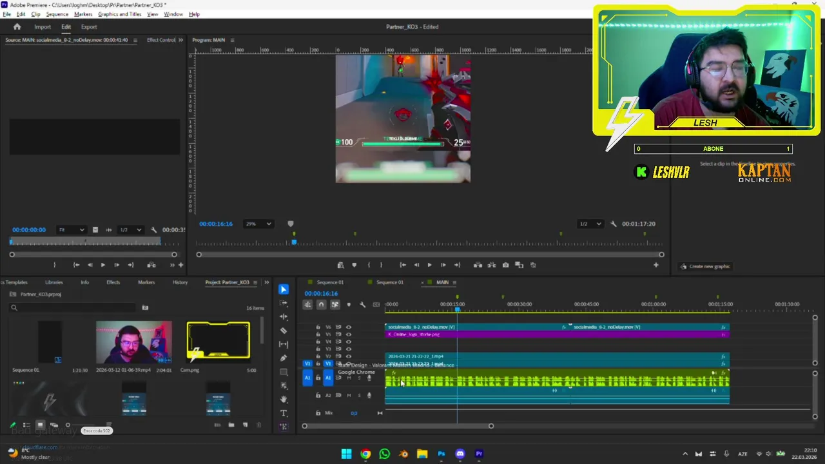This screenshot has height=464, width=825.
Task: Open Source monitor settings wrench
Action: (x=153, y=230)
